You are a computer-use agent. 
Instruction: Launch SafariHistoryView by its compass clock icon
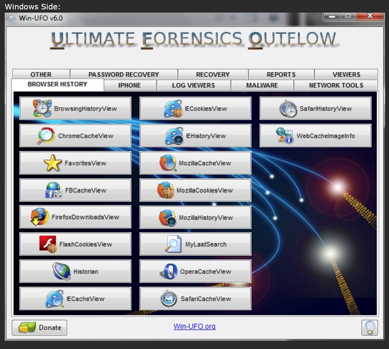(288, 108)
